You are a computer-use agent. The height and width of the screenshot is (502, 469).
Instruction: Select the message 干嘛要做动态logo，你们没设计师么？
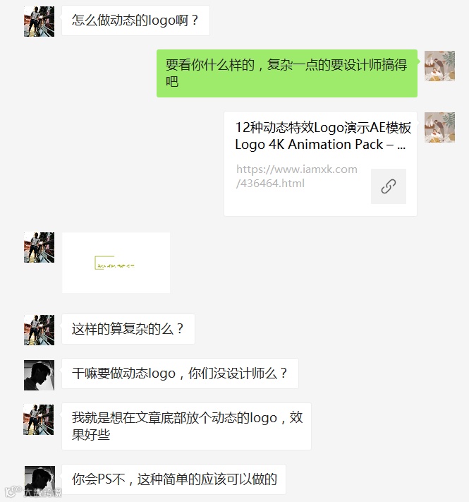point(180,373)
